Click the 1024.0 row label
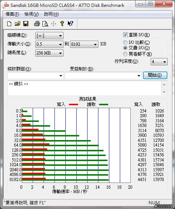 point(16,165)
